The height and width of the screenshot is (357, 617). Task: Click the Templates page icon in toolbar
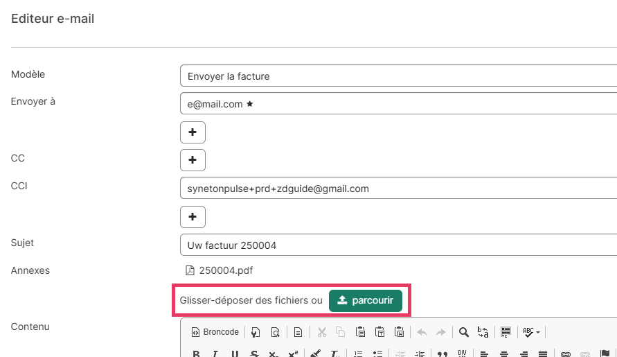pos(298,332)
